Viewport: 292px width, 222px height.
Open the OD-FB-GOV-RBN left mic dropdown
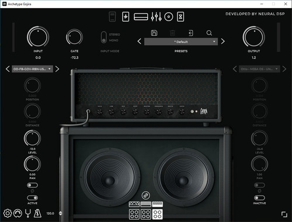(32, 69)
